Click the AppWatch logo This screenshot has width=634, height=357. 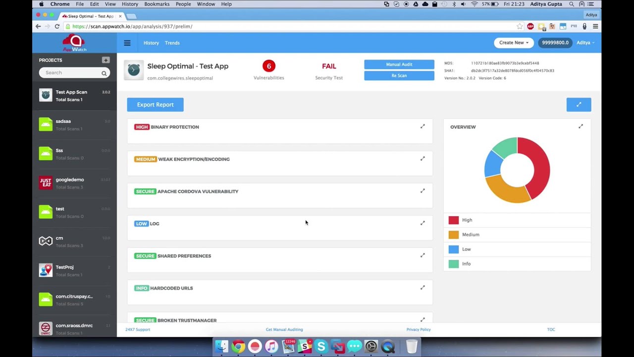[74, 43]
